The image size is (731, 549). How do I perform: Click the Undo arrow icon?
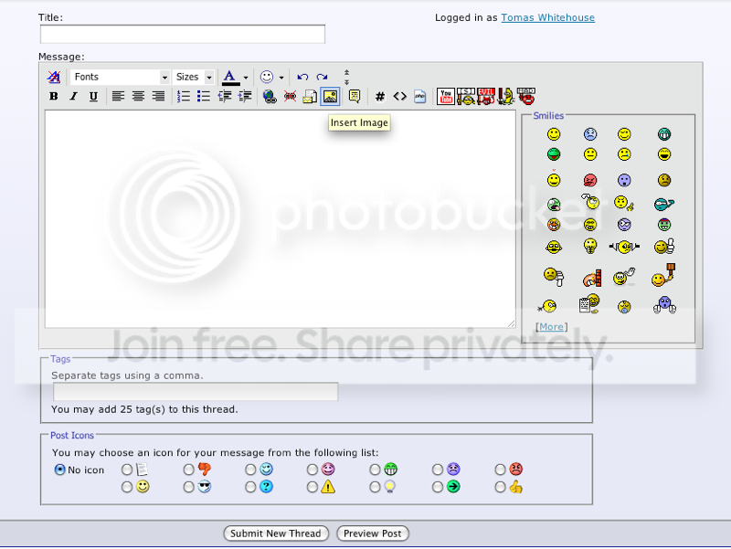coord(302,77)
